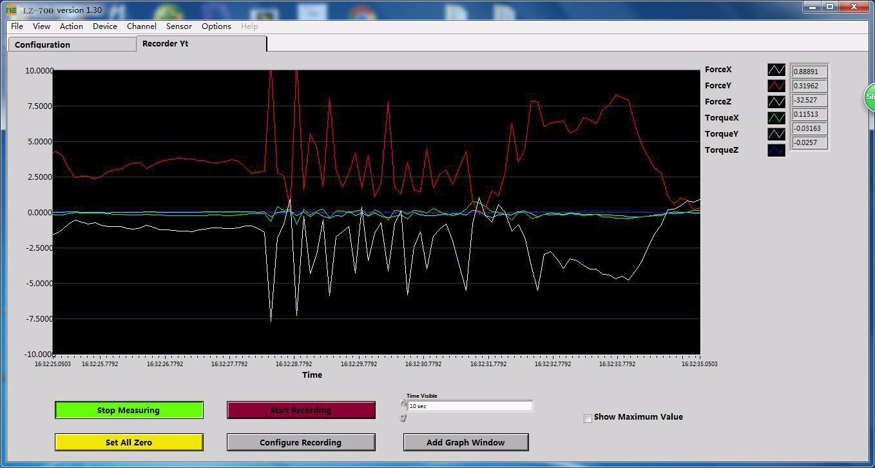875x468 pixels.
Task: Click the ForceZ yellow plot legend icon
Action: click(776, 102)
